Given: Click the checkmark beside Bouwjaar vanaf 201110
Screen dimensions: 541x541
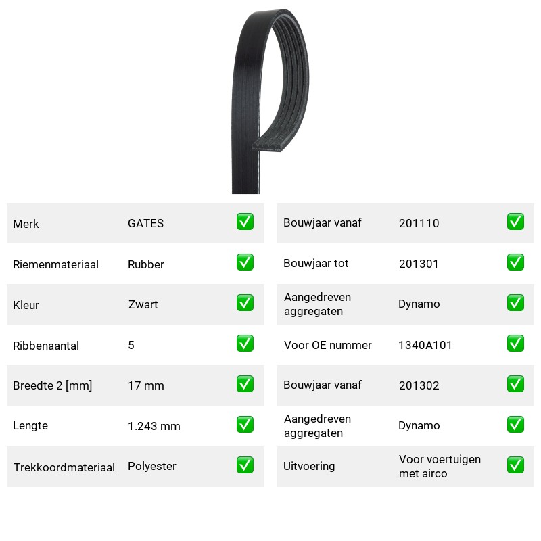Looking at the screenshot, I should [x=515, y=222].
